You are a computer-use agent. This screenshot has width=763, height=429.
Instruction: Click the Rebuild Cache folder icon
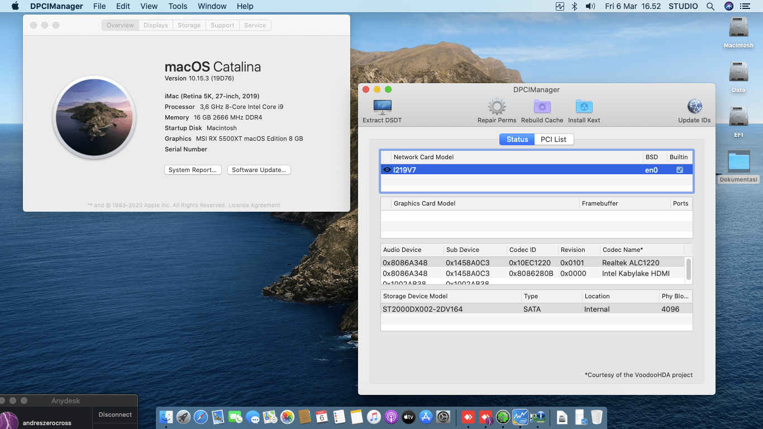tap(542, 107)
